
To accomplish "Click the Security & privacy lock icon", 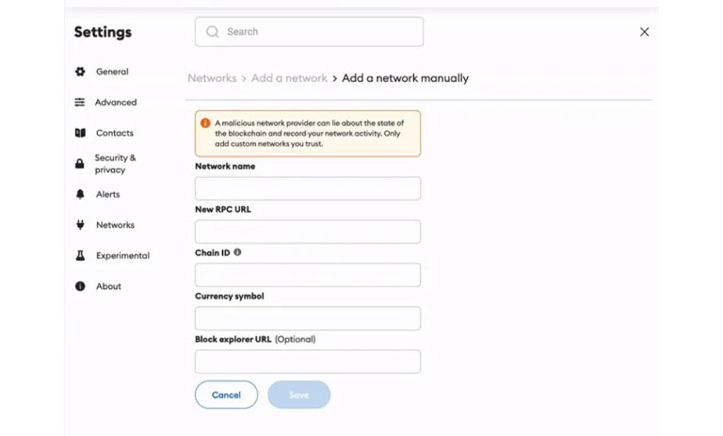I will 80,164.
